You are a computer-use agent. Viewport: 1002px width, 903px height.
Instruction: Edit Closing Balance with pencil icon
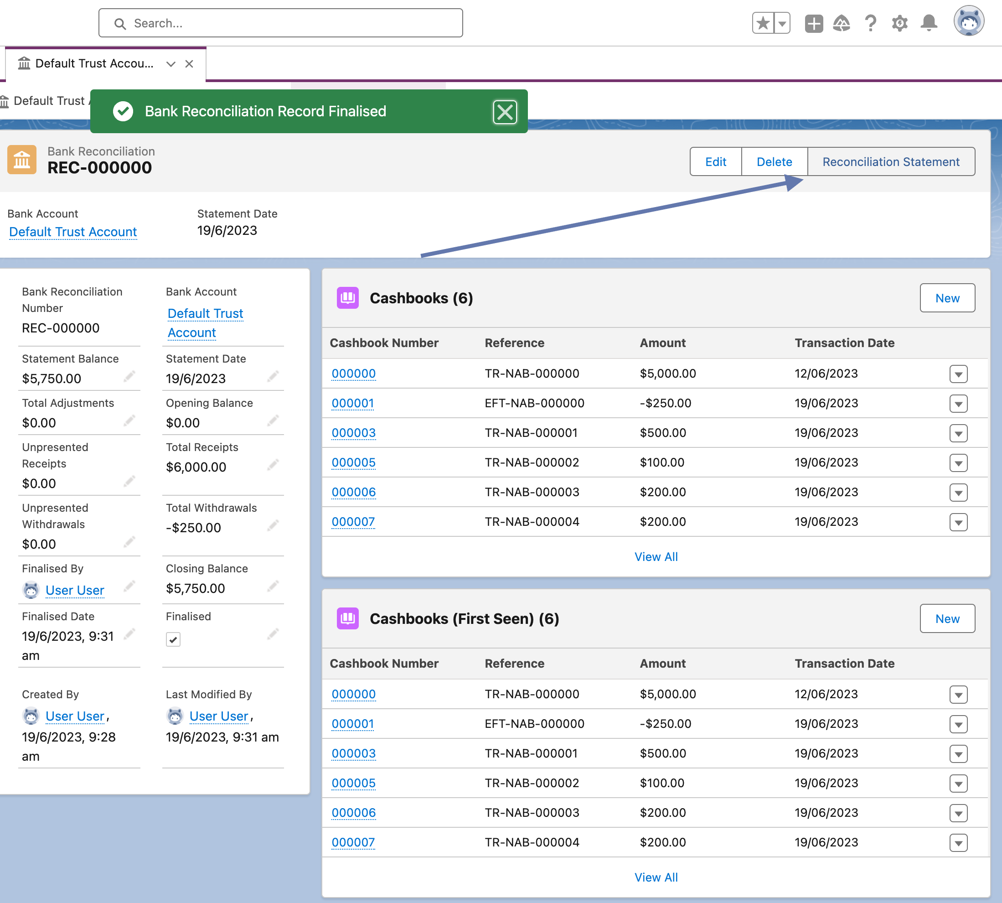point(273,586)
